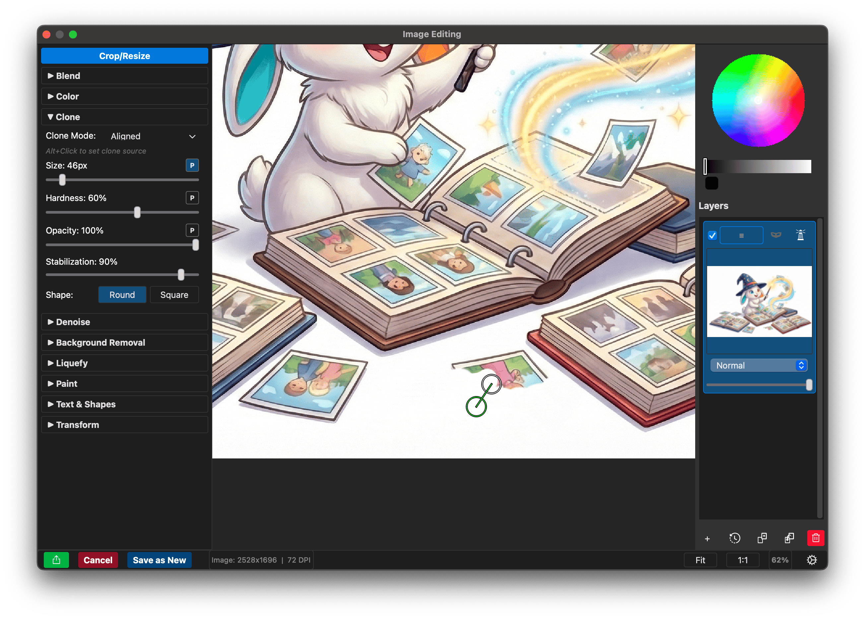Click the Save as New button
This screenshot has width=865, height=619.
tap(159, 560)
